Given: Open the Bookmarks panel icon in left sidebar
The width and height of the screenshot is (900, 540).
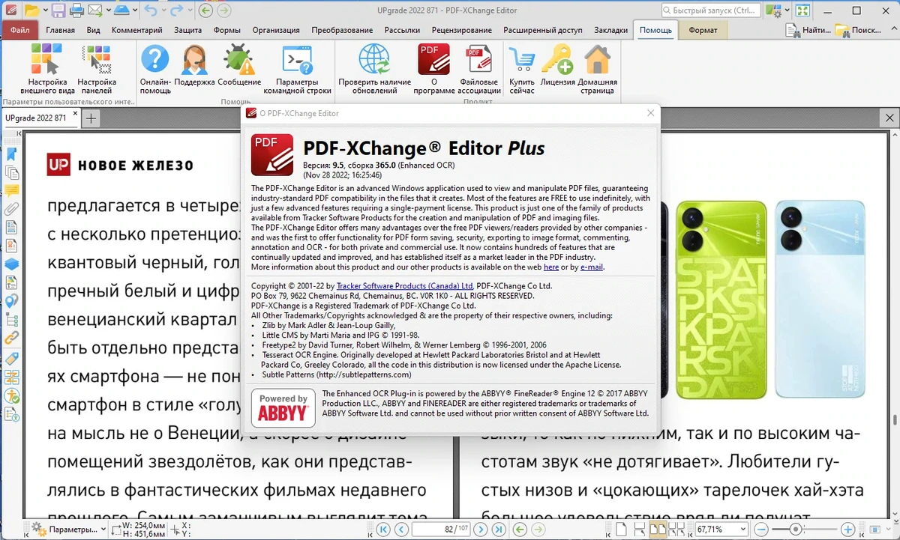Looking at the screenshot, I should tap(11, 154).
